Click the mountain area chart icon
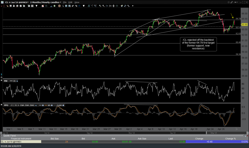 pos(51,6)
